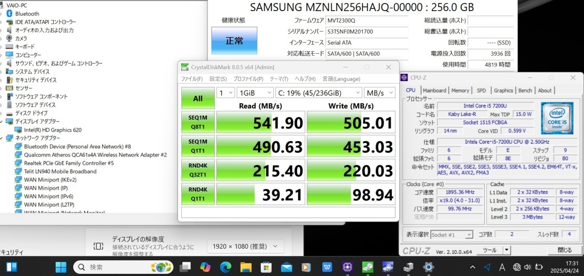
Task: Open the media player taskbar icon
Action: point(306,267)
